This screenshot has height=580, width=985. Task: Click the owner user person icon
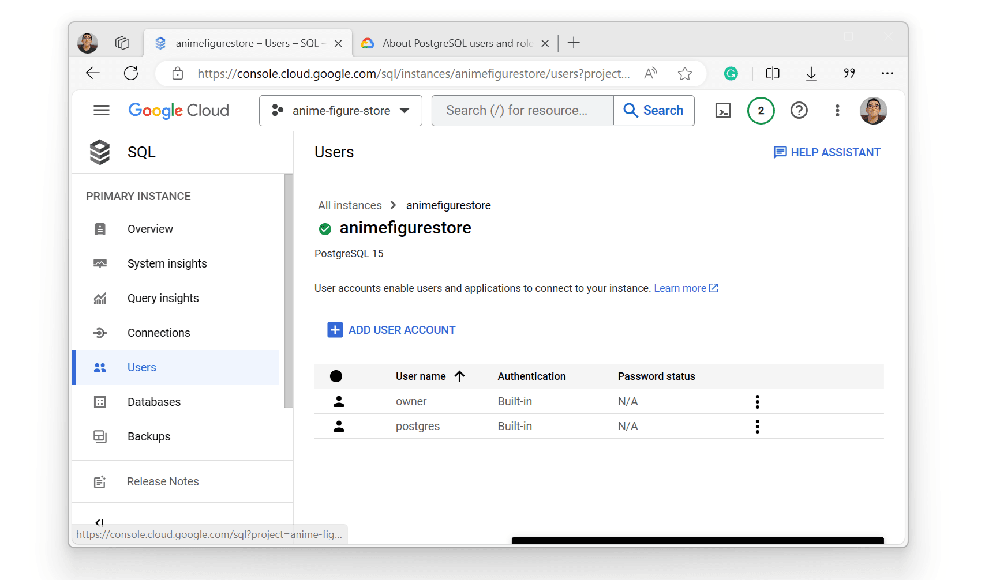pyautogui.click(x=339, y=401)
